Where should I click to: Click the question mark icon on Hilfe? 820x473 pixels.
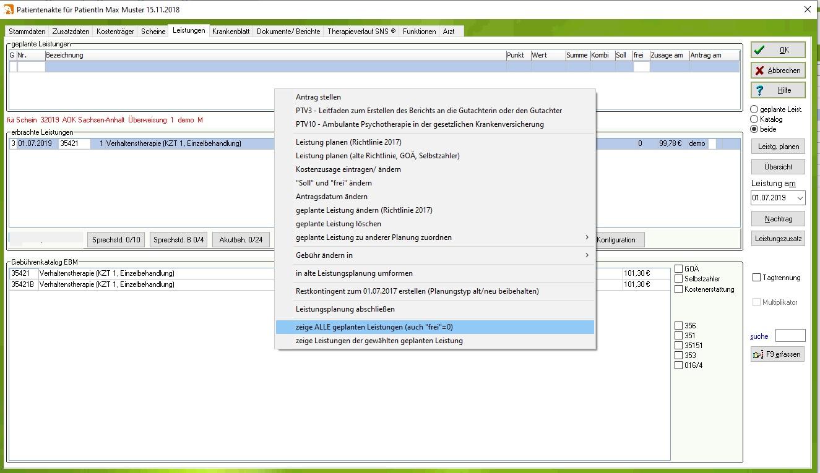[760, 90]
